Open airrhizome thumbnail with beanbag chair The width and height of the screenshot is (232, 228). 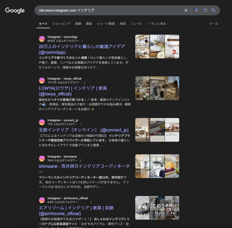pos(142,208)
